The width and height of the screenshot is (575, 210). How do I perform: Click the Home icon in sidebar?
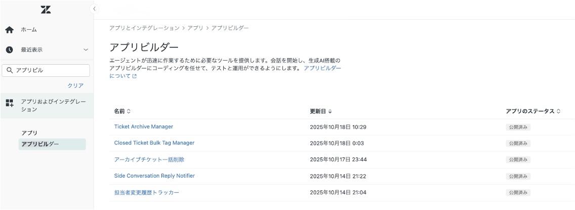click(9, 30)
